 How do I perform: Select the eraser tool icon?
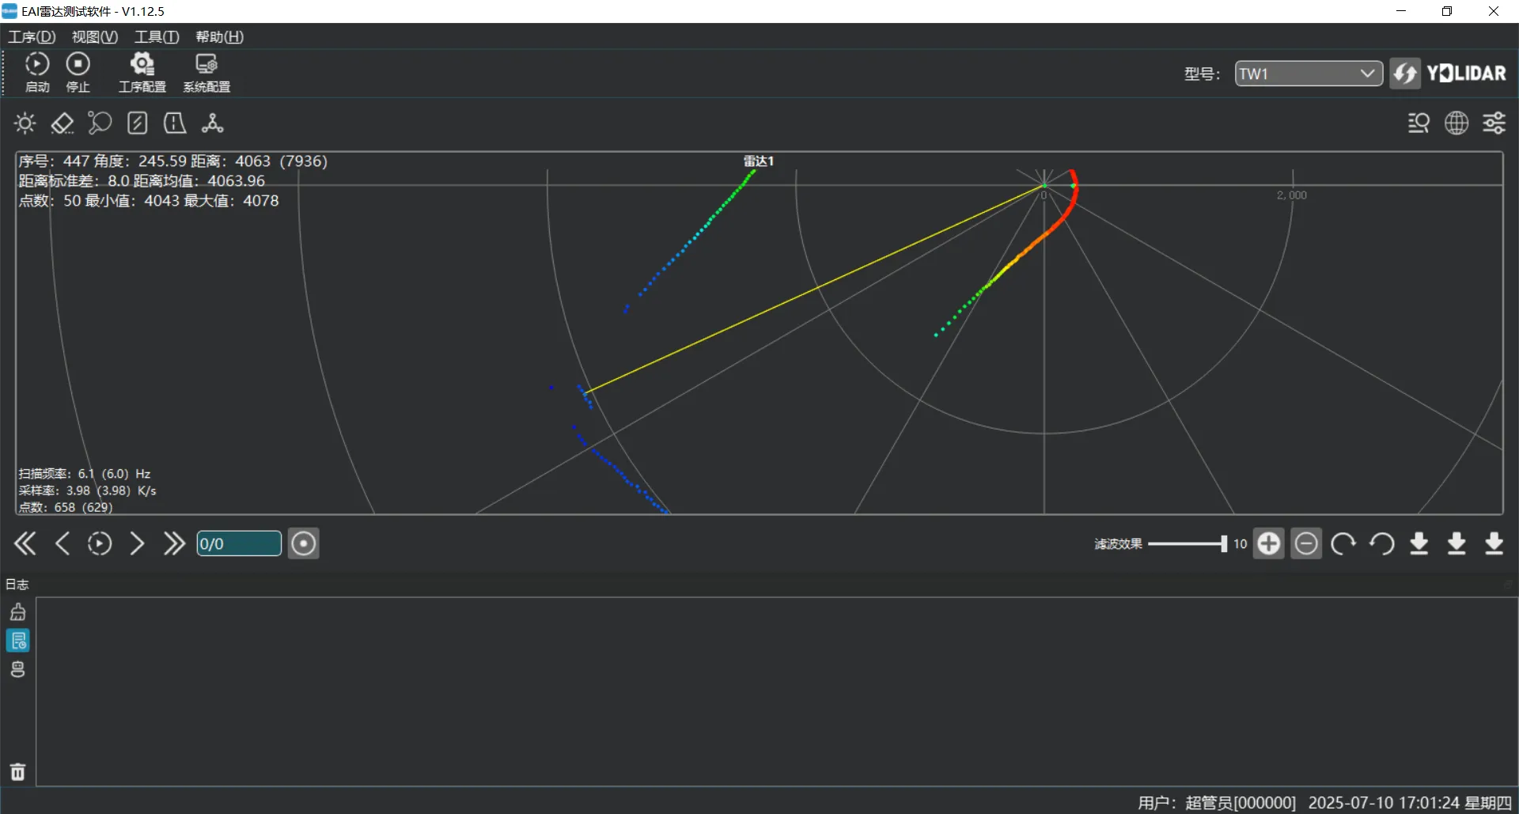(x=62, y=123)
